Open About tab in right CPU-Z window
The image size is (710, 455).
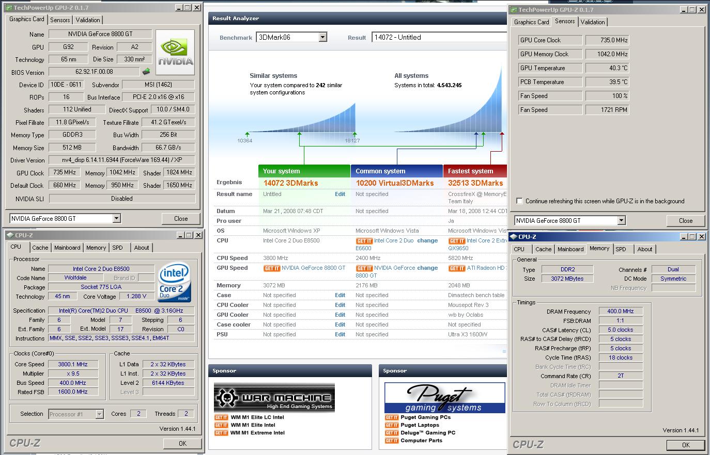click(x=645, y=249)
